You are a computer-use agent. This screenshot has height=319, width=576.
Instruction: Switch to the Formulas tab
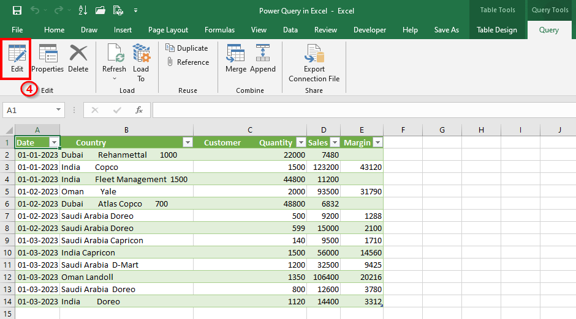pos(219,30)
